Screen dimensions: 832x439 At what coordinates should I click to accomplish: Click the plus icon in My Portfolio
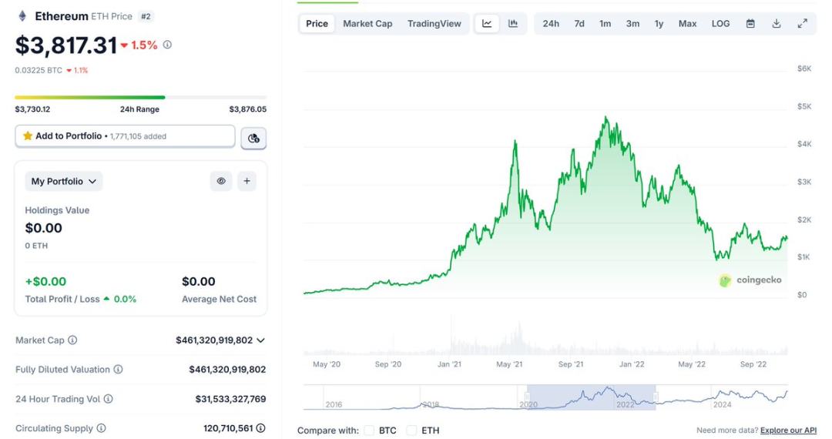tap(247, 181)
